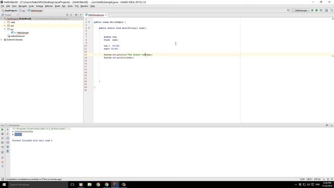
Task: Run HelloSample with the toolbar green arrow
Action: [313, 10]
